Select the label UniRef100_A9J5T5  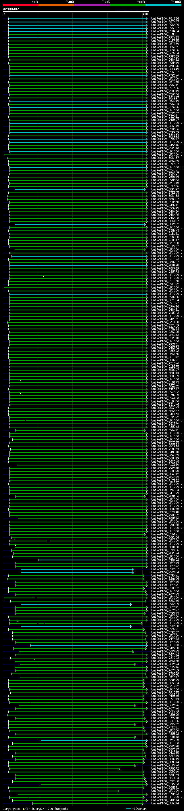[165, 693]
